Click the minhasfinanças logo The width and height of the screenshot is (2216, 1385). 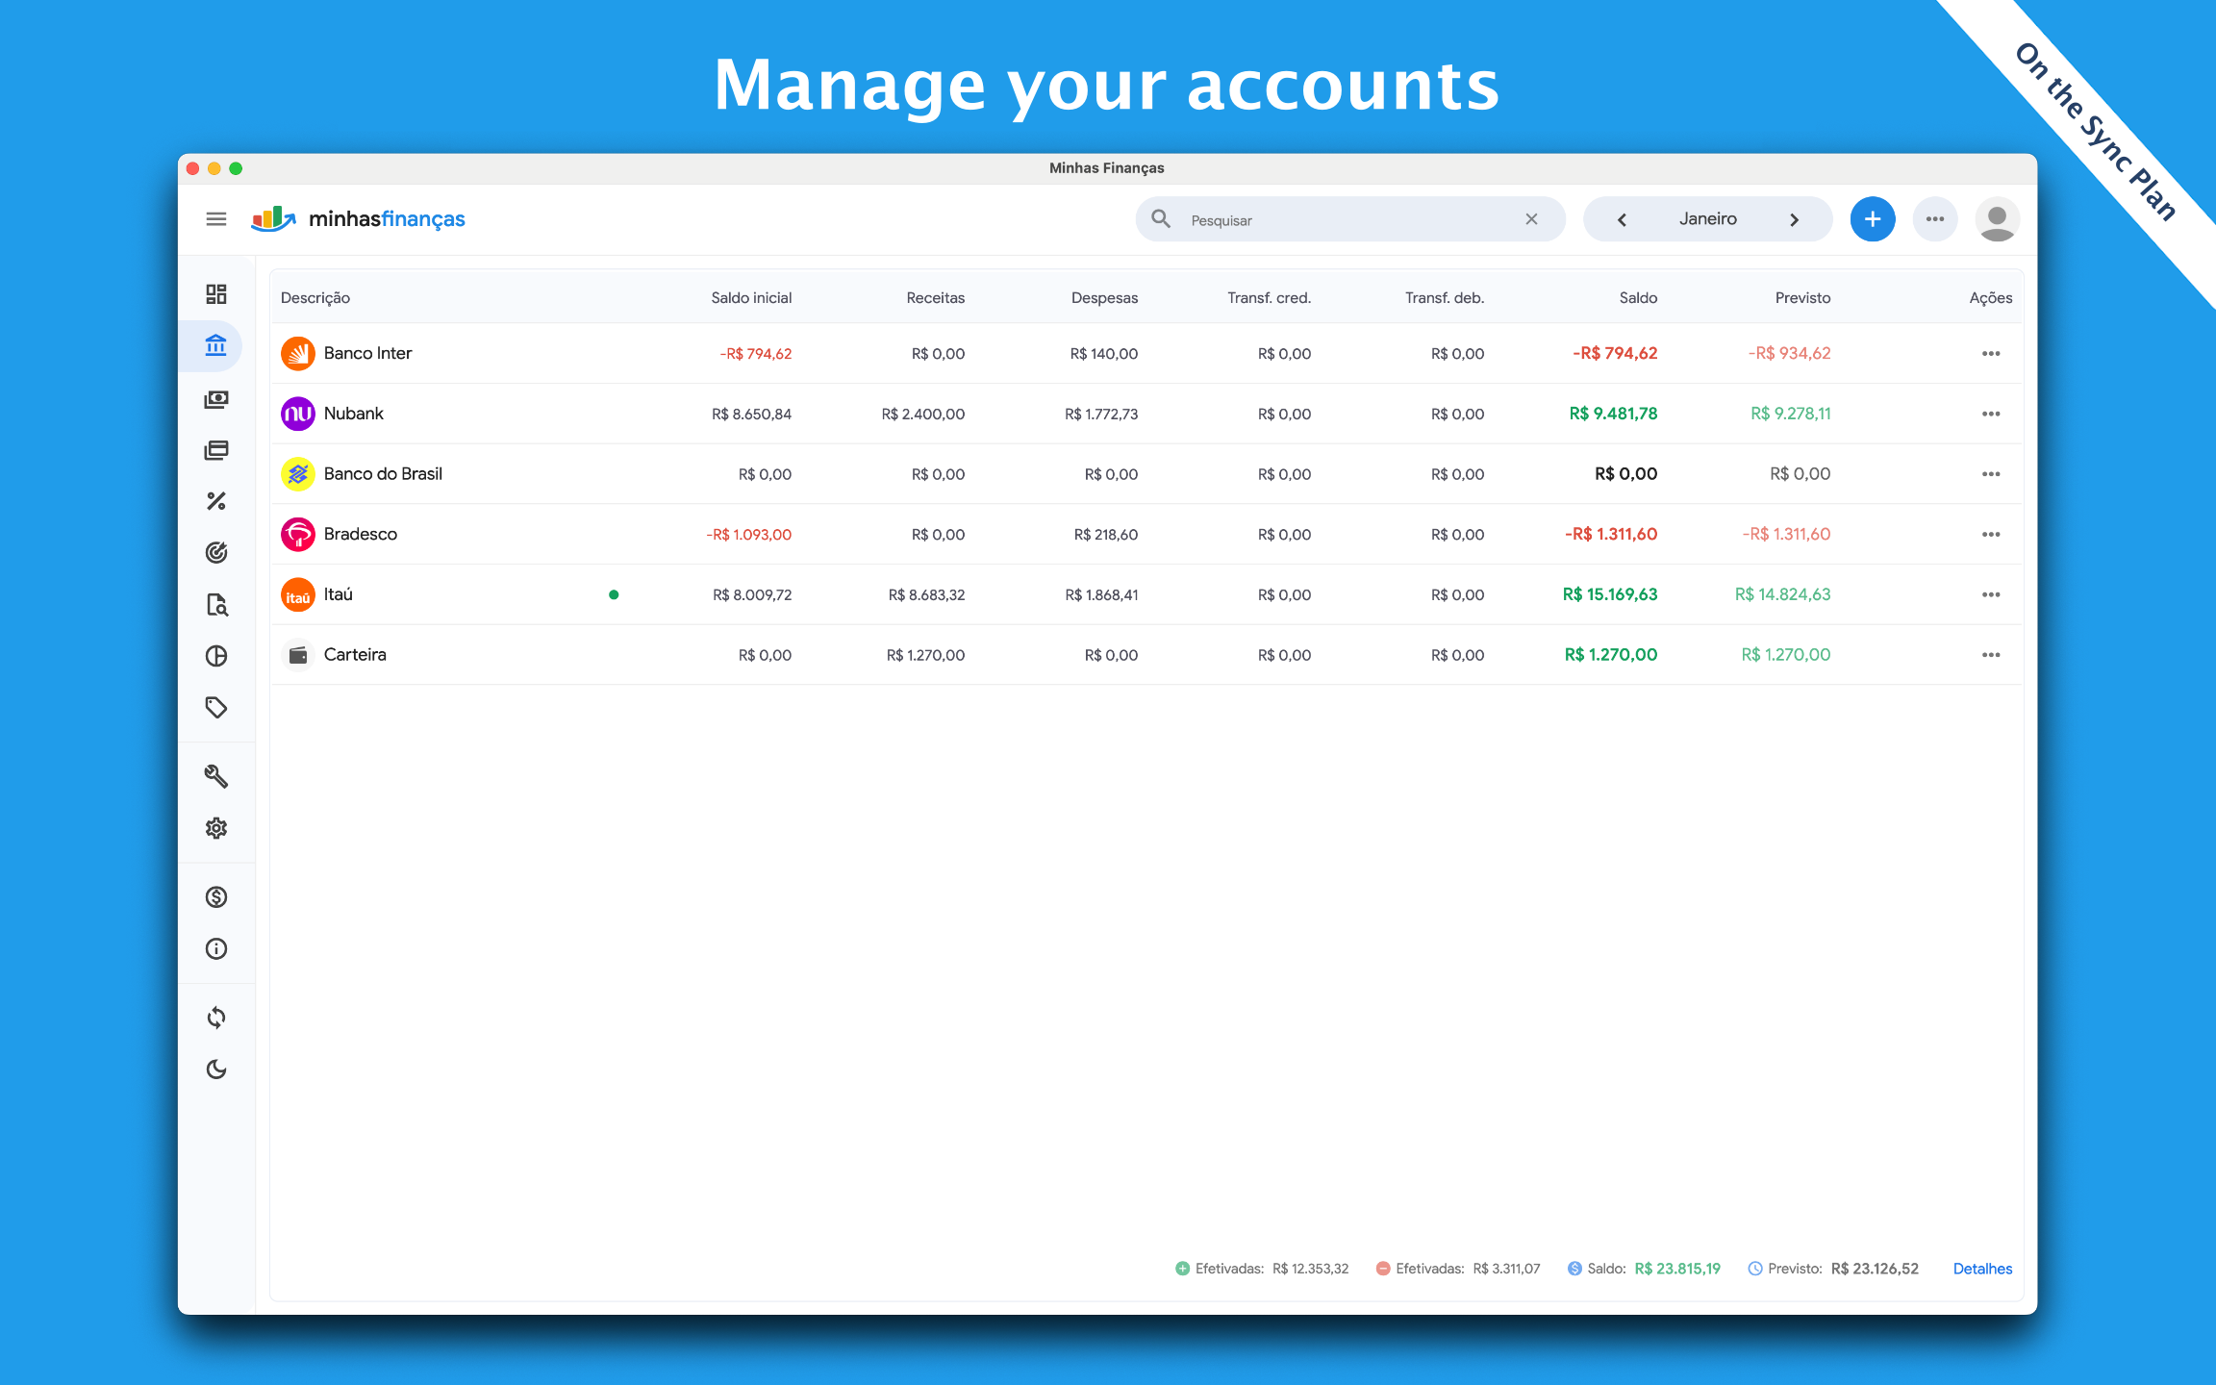[x=358, y=219]
